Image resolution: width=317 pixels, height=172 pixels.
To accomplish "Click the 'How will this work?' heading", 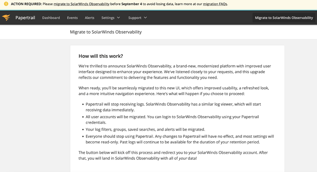I will [x=101, y=56].
